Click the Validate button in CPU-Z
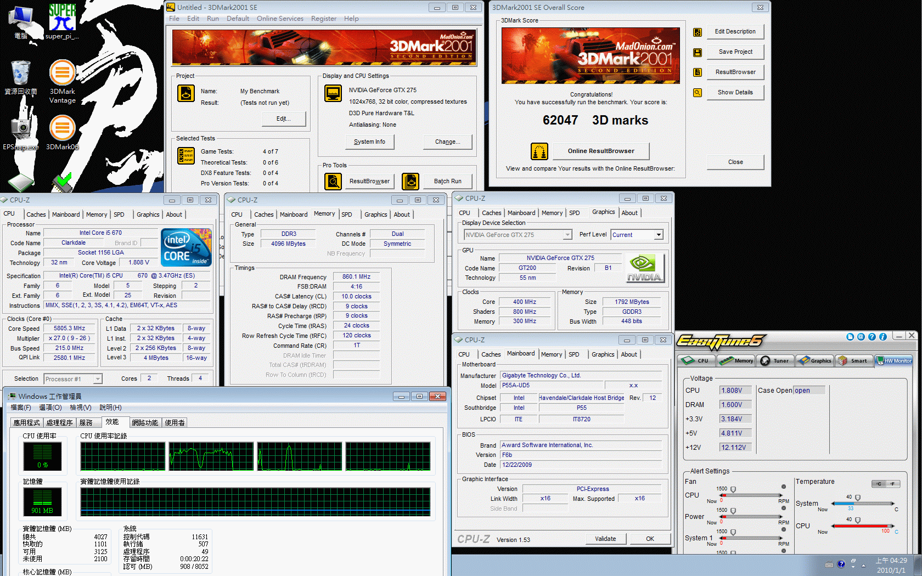922x576 pixels. coord(605,539)
